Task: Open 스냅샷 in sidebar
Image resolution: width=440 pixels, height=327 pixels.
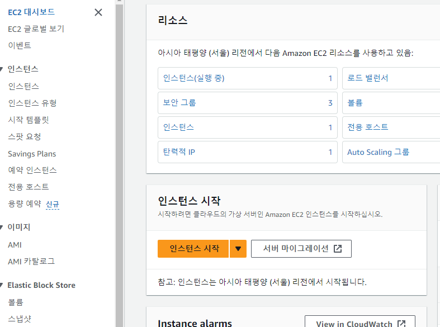Action: [20, 319]
